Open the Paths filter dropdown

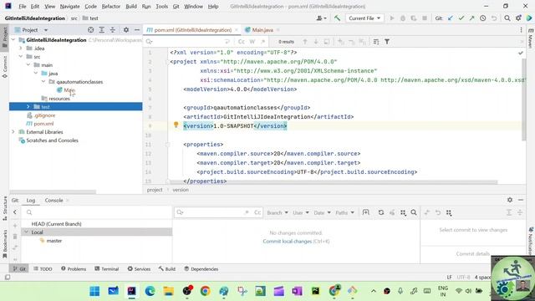(x=344, y=212)
